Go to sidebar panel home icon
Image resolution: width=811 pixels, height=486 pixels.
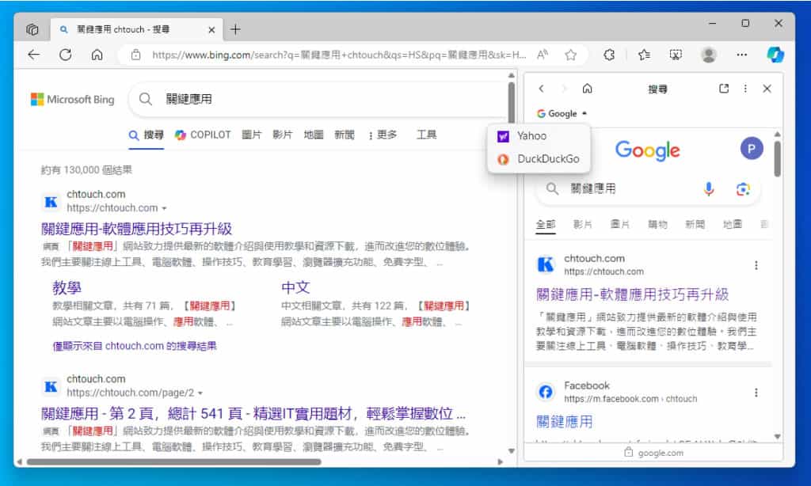pos(587,89)
